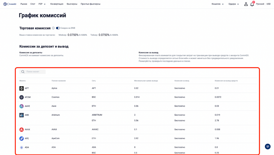Select the 0.008 withdrawal fee value
Viewport: 274px width, 155px height.
click(x=217, y=129)
